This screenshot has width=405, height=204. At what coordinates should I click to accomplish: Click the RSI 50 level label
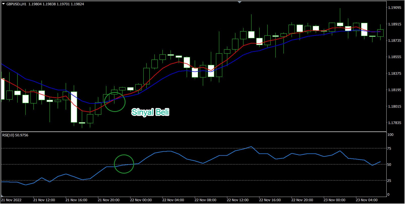pyautogui.click(x=389, y=165)
